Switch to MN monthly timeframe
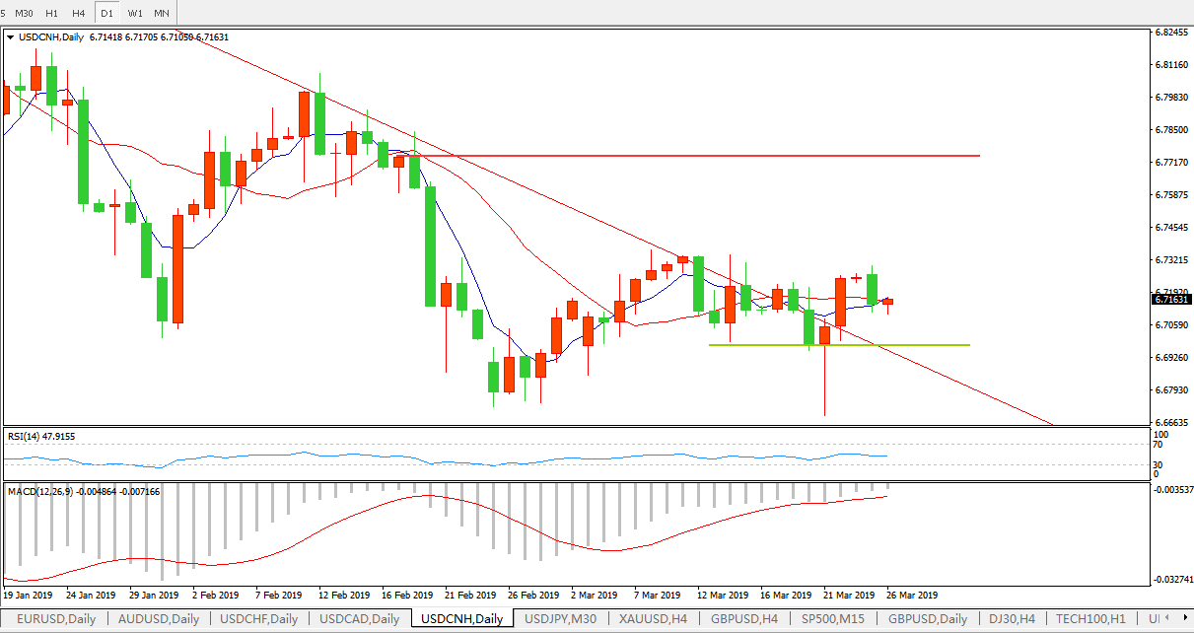This screenshot has height=633, width=1194. click(162, 13)
